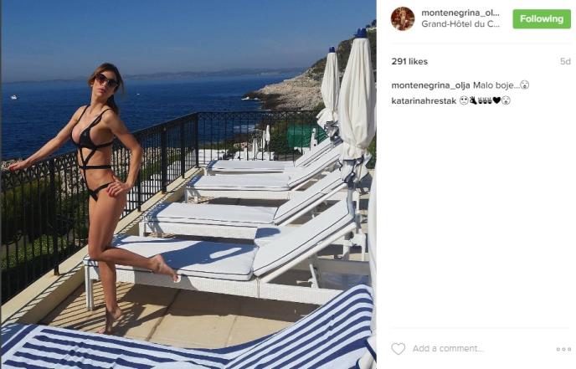View the 291 likes list
This screenshot has width=576, height=369.
tap(409, 61)
